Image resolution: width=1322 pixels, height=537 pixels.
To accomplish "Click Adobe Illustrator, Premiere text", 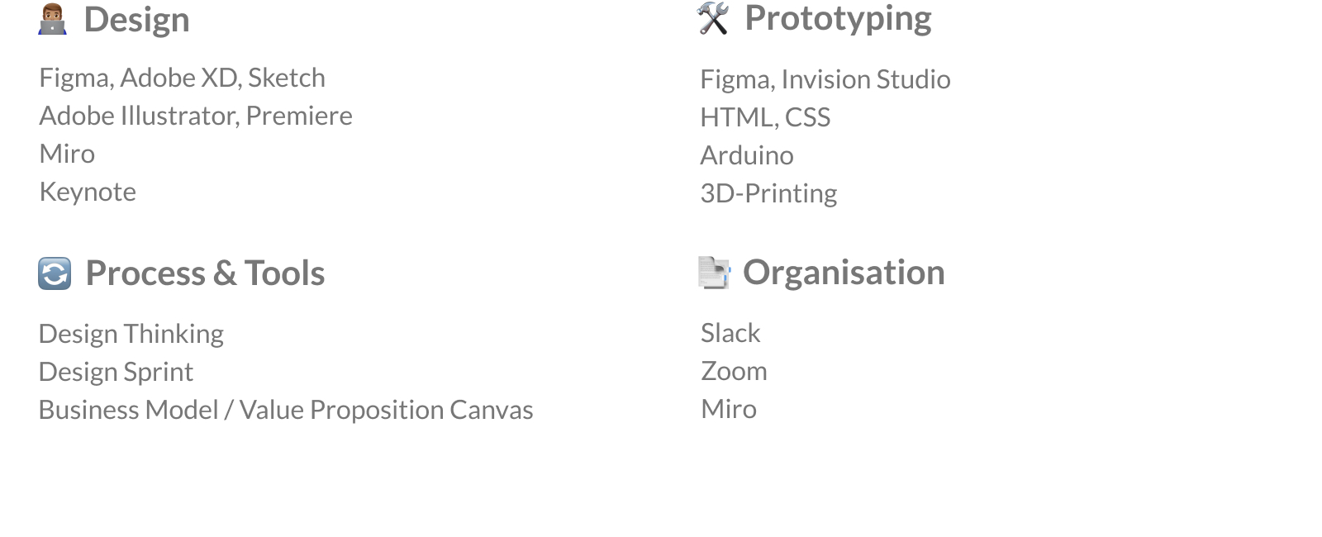I will [x=196, y=116].
